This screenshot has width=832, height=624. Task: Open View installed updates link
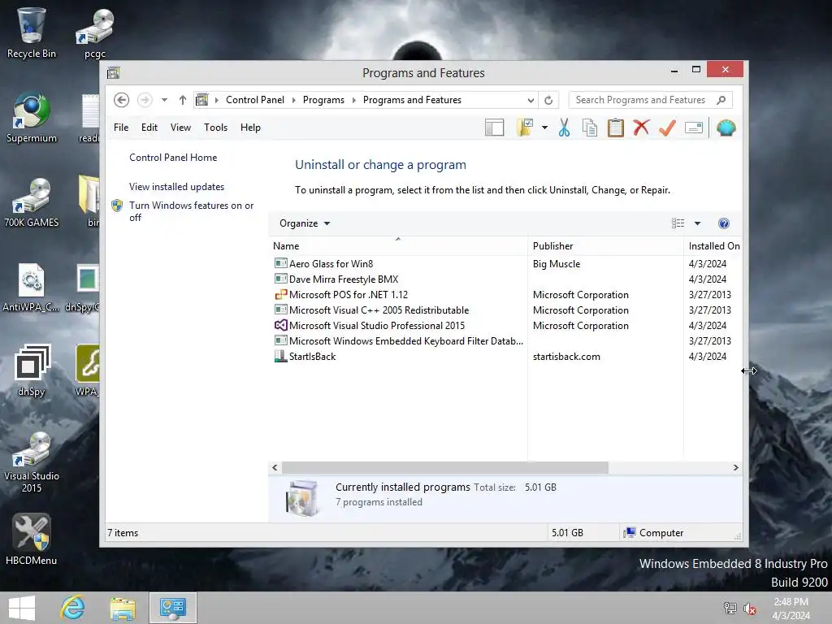176,187
